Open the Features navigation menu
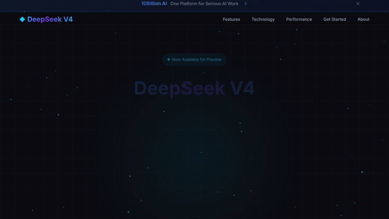Viewport: 389px width, 219px height. 231,19
